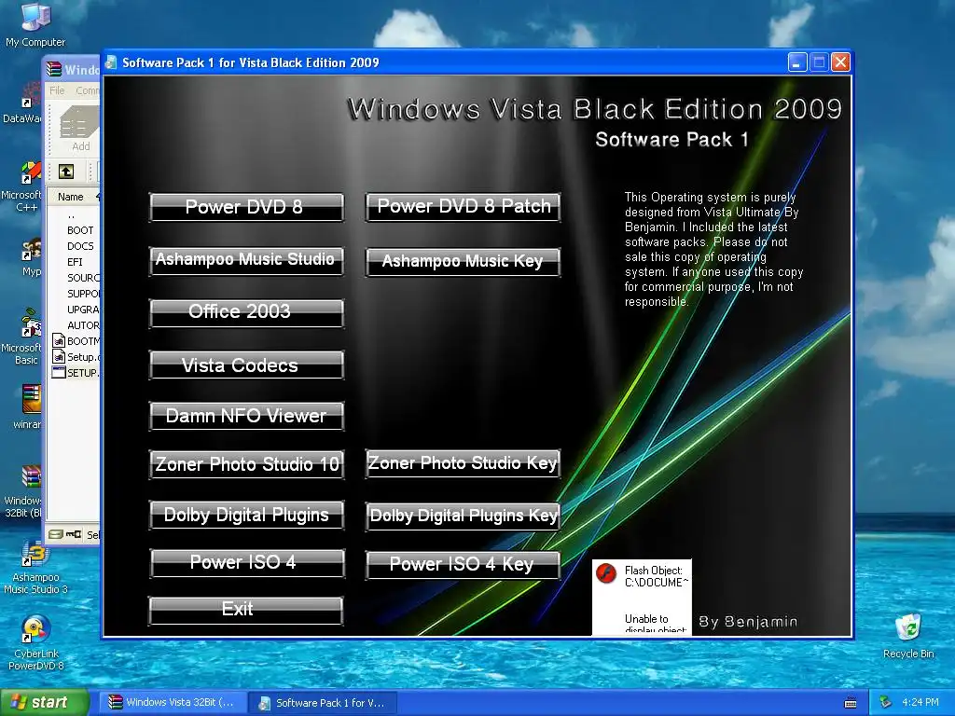Install Ashampoo Music Studio from the pack
This screenshot has height=716, width=955.
coord(246,261)
